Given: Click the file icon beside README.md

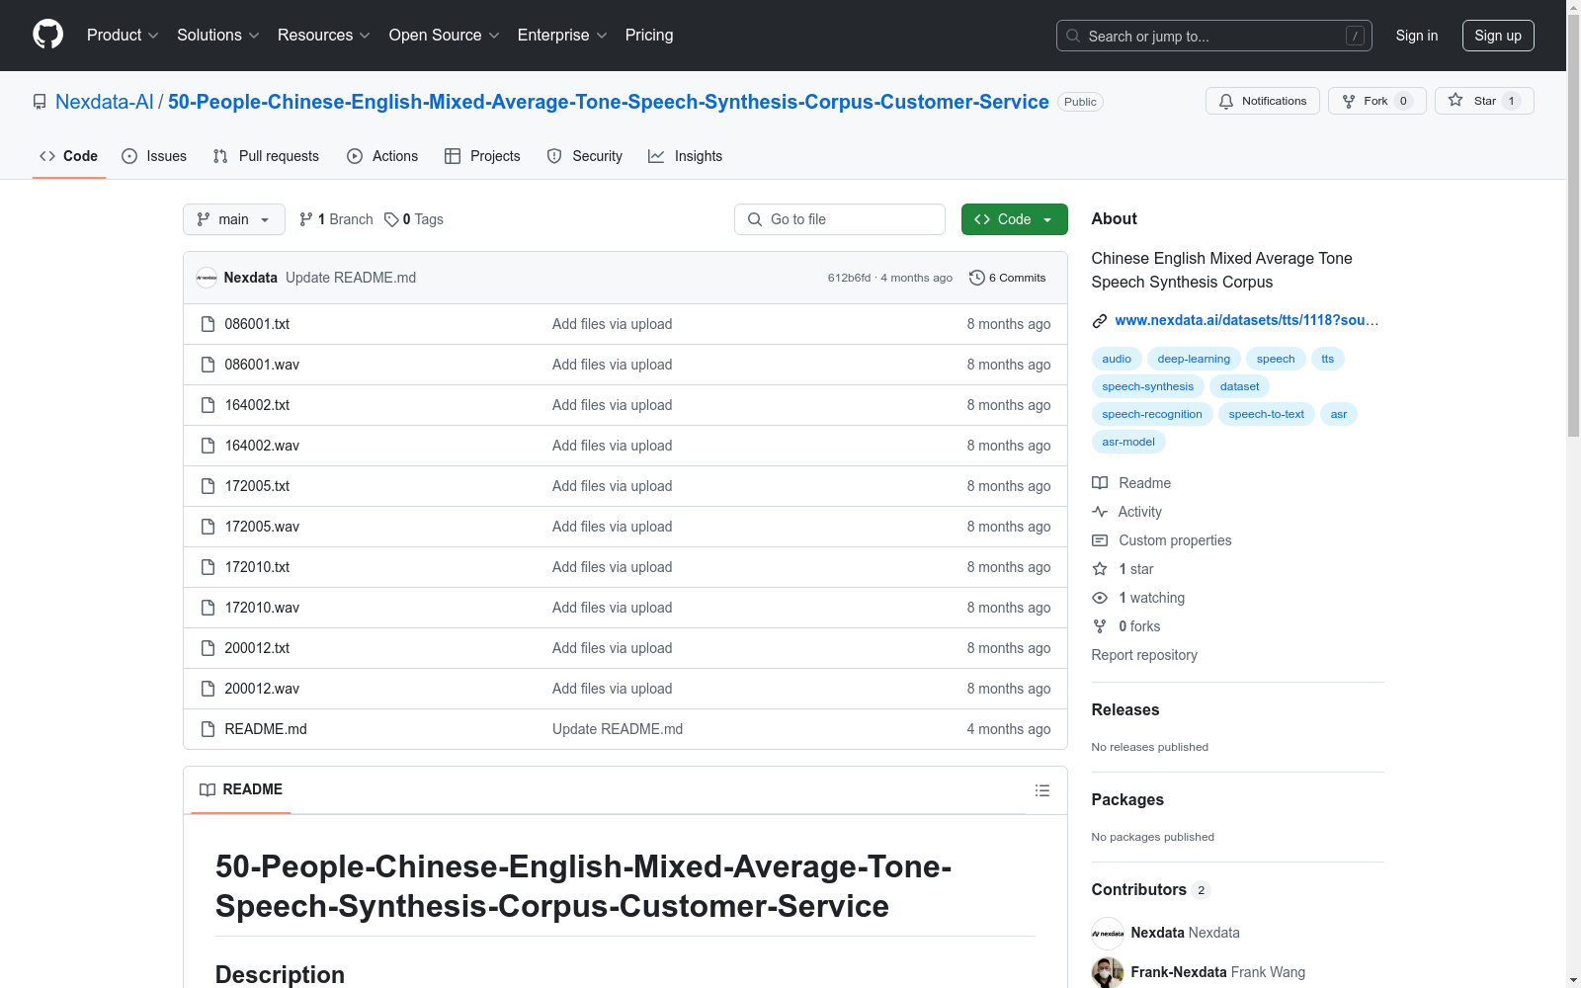Looking at the screenshot, I should point(208,729).
